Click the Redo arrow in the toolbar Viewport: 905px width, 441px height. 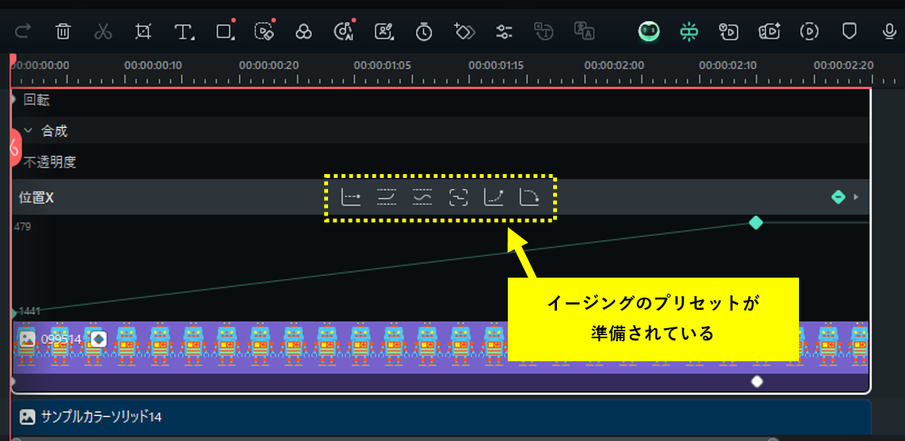coord(22,31)
